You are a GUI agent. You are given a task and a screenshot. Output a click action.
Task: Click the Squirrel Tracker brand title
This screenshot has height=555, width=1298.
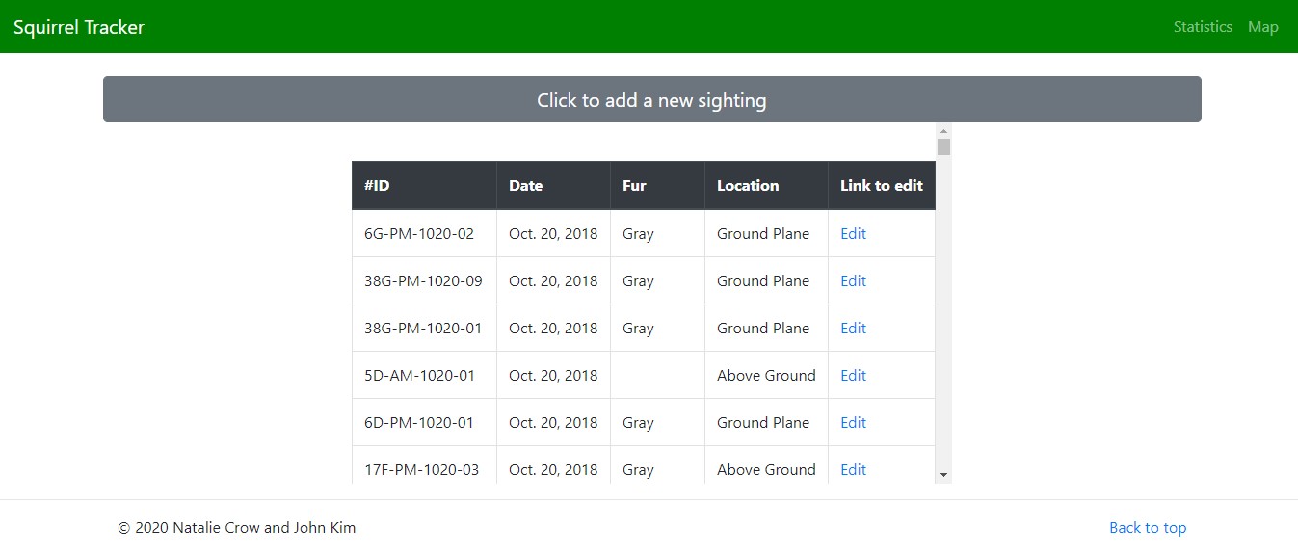(79, 27)
